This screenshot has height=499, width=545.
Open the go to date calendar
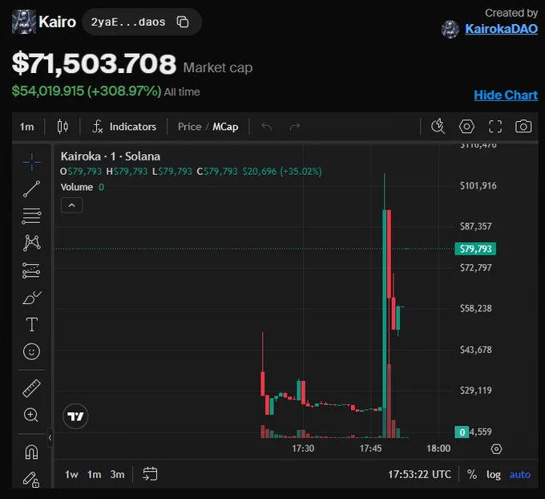(x=150, y=474)
